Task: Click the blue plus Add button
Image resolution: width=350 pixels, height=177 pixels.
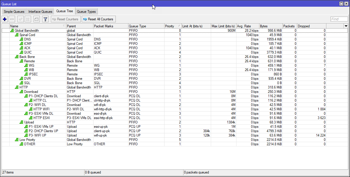Action: click(x=5, y=19)
